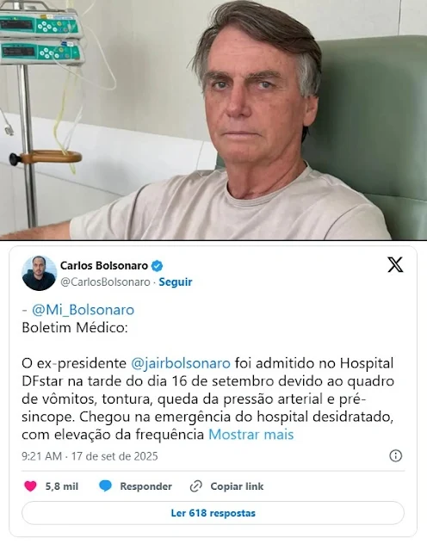The width and height of the screenshot is (427, 544).
Task: Click the reply speech bubble icon
Action: tap(105, 486)
